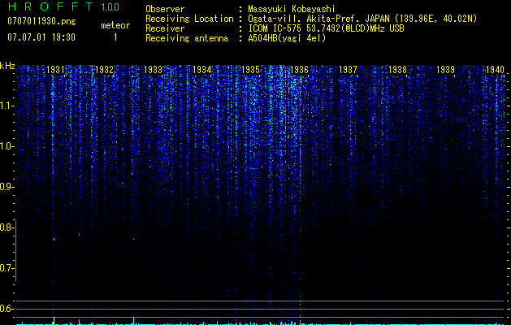Click the 0.7 kHz axis label
Screen dimensions: 511x325
[x=6, y=268]
